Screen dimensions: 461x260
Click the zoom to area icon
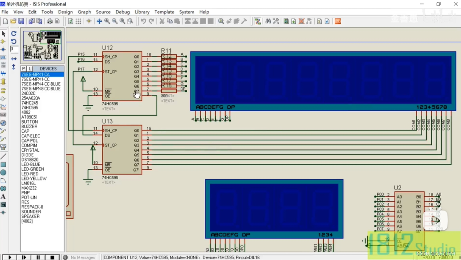tap(130, 22)
